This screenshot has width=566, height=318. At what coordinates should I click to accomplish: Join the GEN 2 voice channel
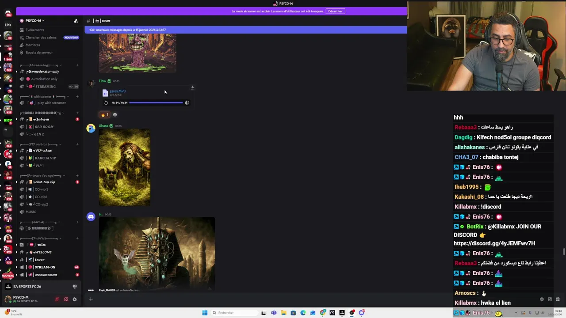pos(39,134)
